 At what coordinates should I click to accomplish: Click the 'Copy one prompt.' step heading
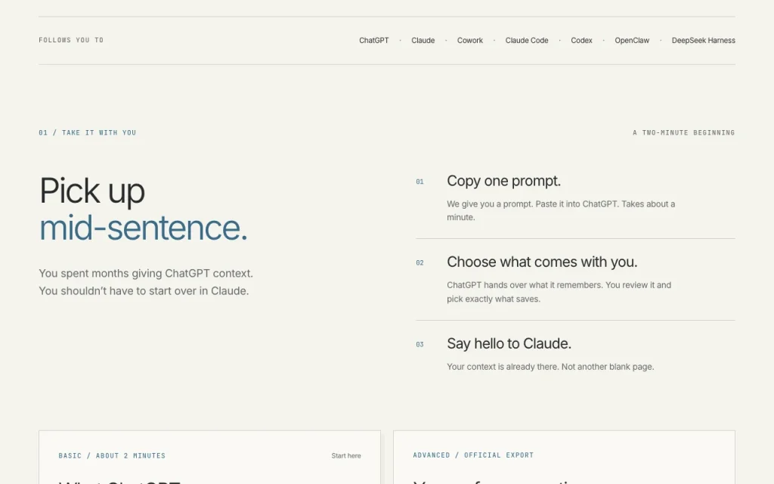pyautogui.click(x=503, y=181)
